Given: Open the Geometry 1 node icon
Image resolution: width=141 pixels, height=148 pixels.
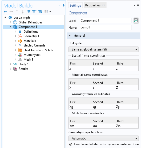Looking at the screenshot, I should click(20, 36).
